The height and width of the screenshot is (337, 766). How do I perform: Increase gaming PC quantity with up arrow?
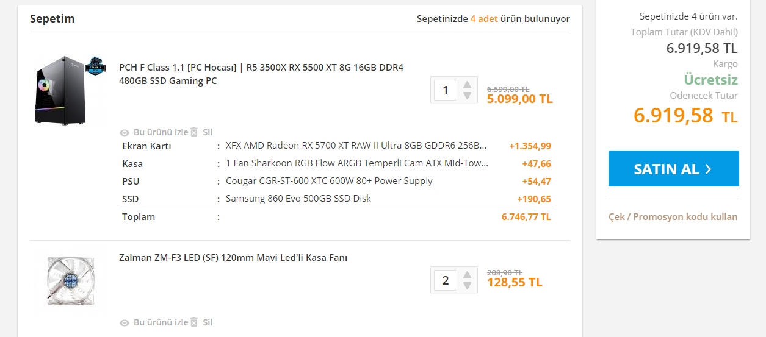(x=467, y=85)
